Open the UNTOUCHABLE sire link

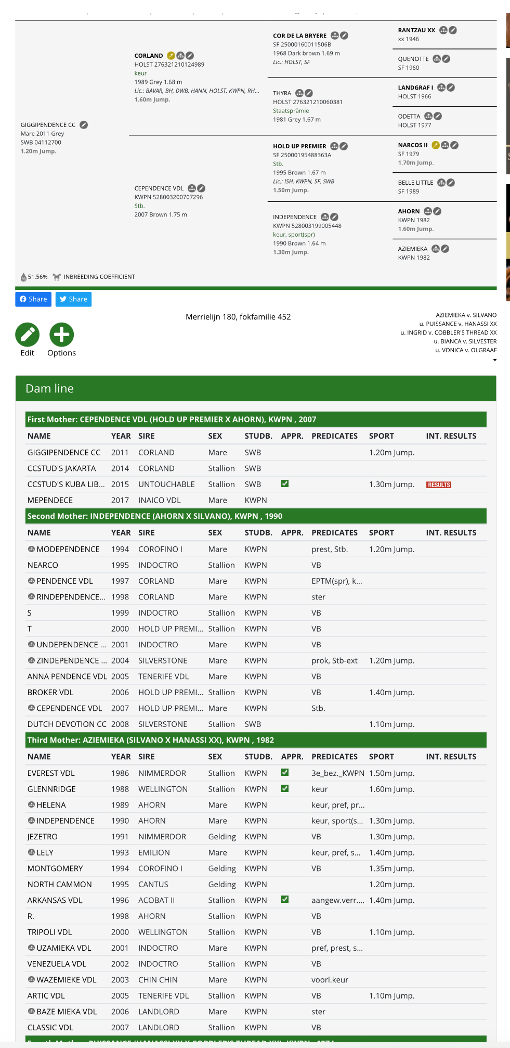pyautogui.click(x=166, y=484)
